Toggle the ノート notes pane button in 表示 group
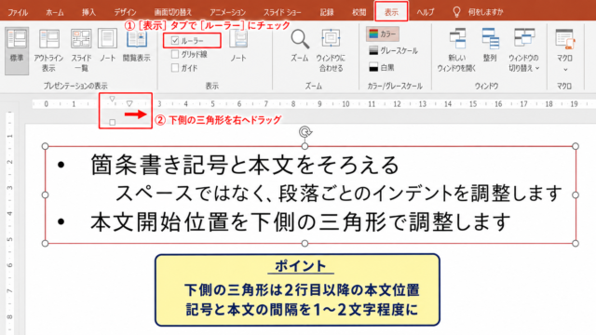Image resolution: width=596 pixels, height=335 pixels. pos(238,46)
